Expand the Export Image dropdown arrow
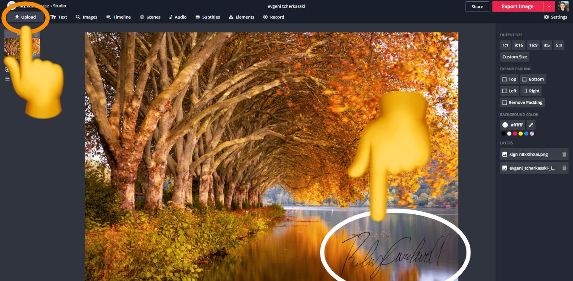The width and height of the screenshot is (573, 281). click(x=549, y=6)
